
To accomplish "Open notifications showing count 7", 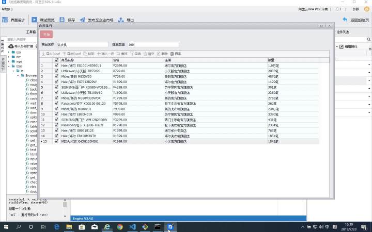I will pyautogui.click(x=338, y=9).
